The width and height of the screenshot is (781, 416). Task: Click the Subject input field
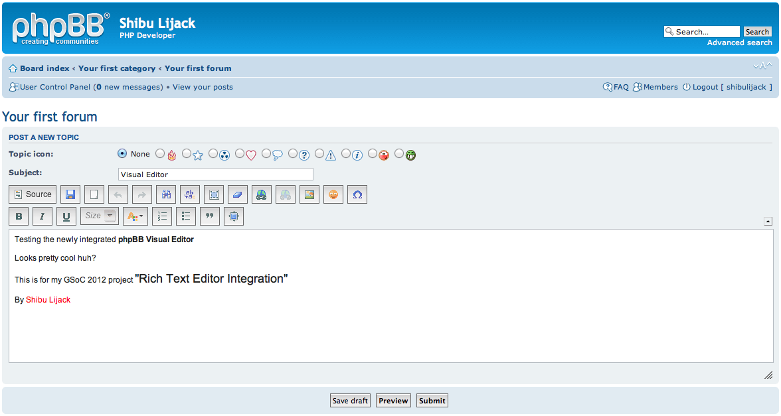(215, 174)
